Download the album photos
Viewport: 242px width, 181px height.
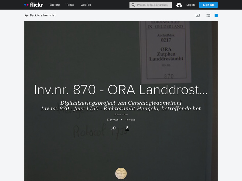tap(127, 128)
